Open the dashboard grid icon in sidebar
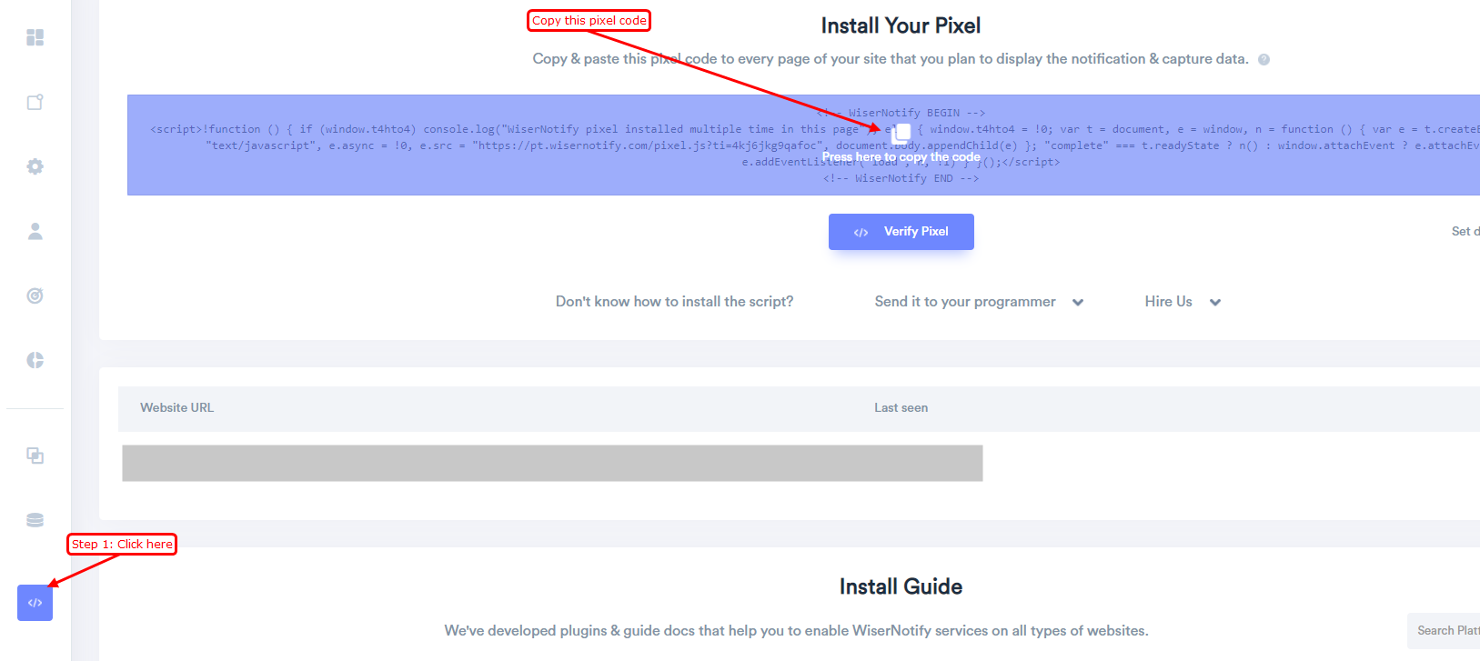This screenshot has height=661, width=1480. (35, 37)
